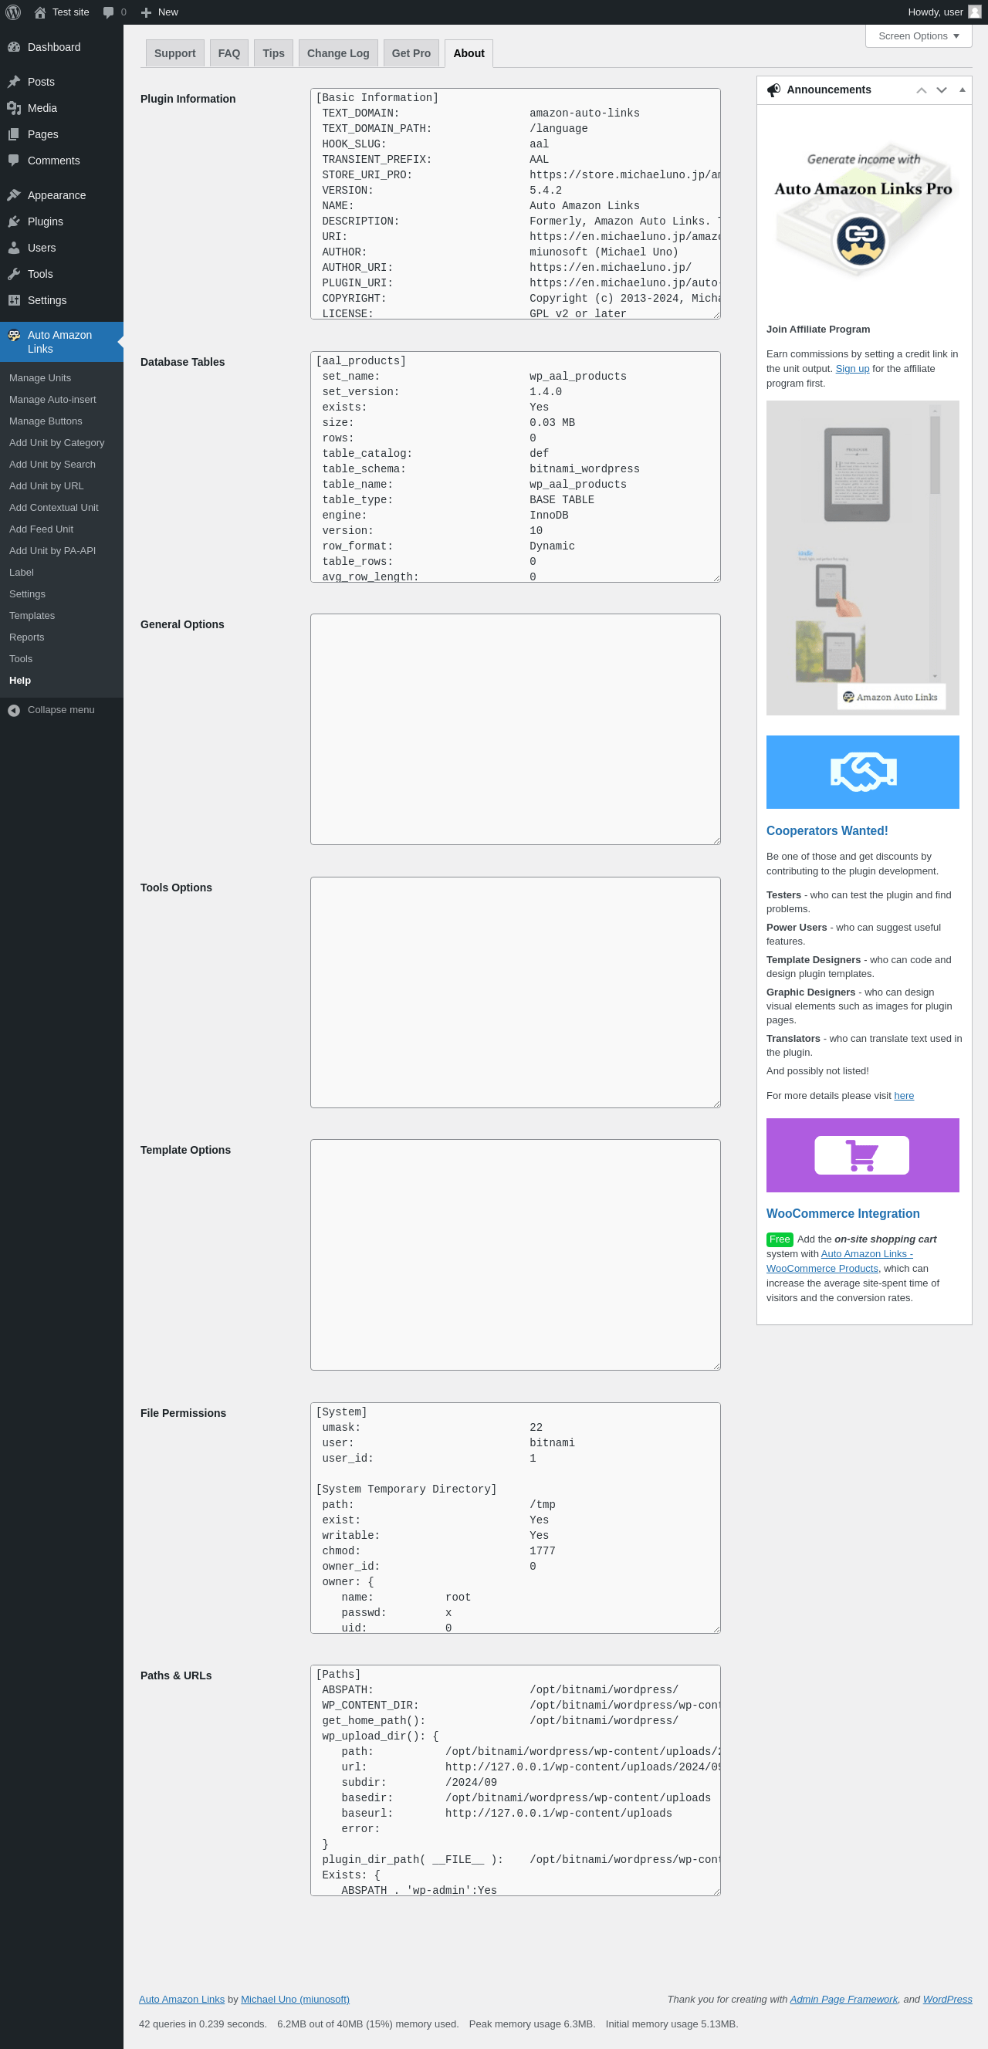Screen dimensions: 988x2049
Task: Click the Pages icon in sidebar
Action: (x=14, y=134)
